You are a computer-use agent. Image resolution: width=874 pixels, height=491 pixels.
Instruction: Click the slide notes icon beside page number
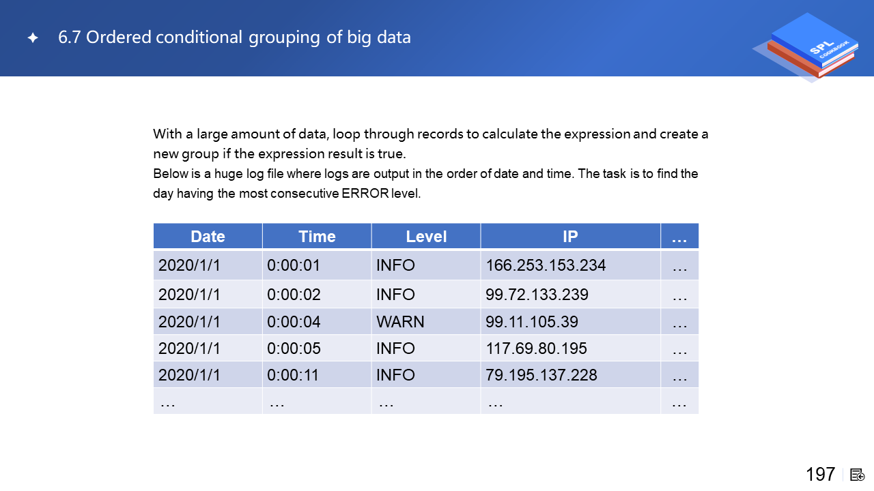[858, 475]
